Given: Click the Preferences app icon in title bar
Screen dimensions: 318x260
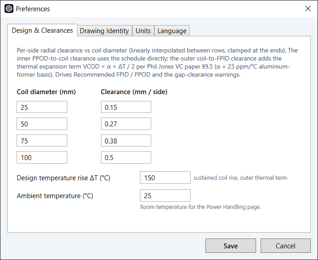Looking at the screenshot, I should tap(9, 9).
